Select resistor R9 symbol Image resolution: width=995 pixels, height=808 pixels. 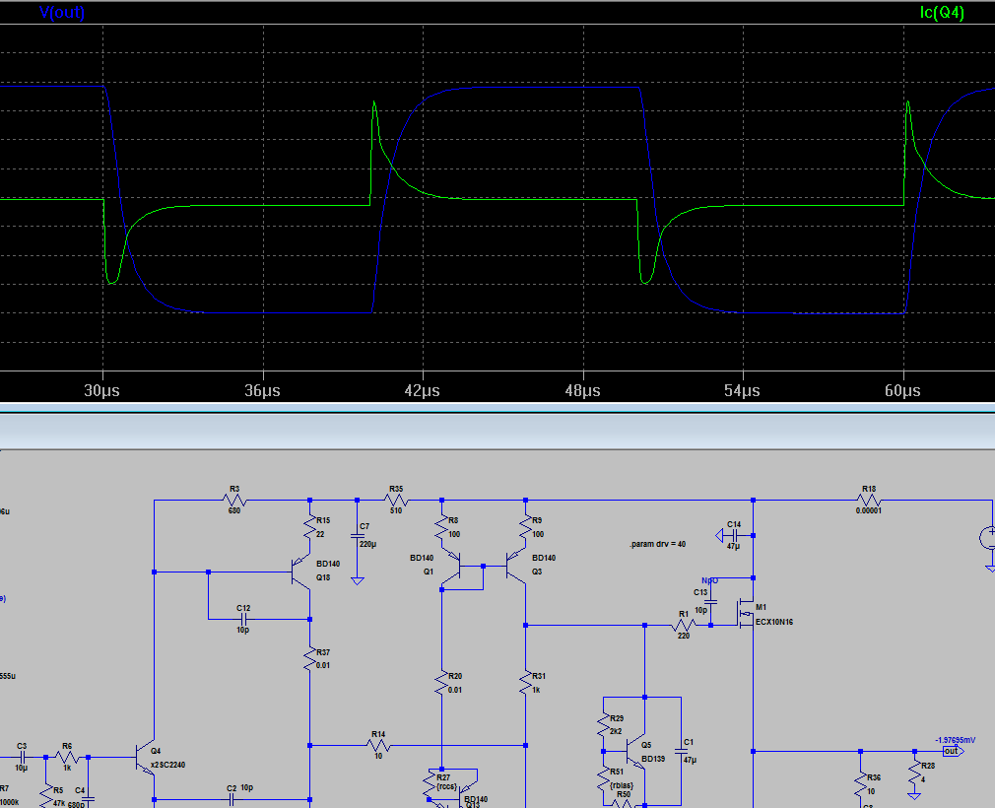tap(525, 527)
